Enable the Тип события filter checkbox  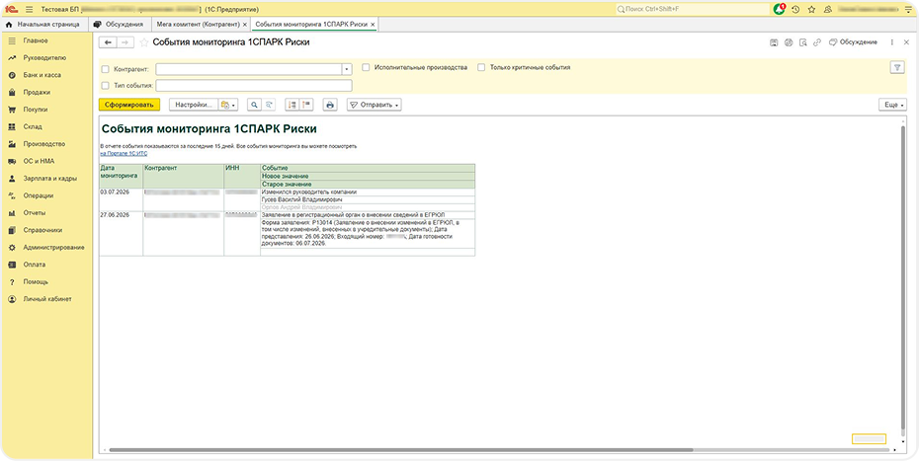click(x=106, y=86)
